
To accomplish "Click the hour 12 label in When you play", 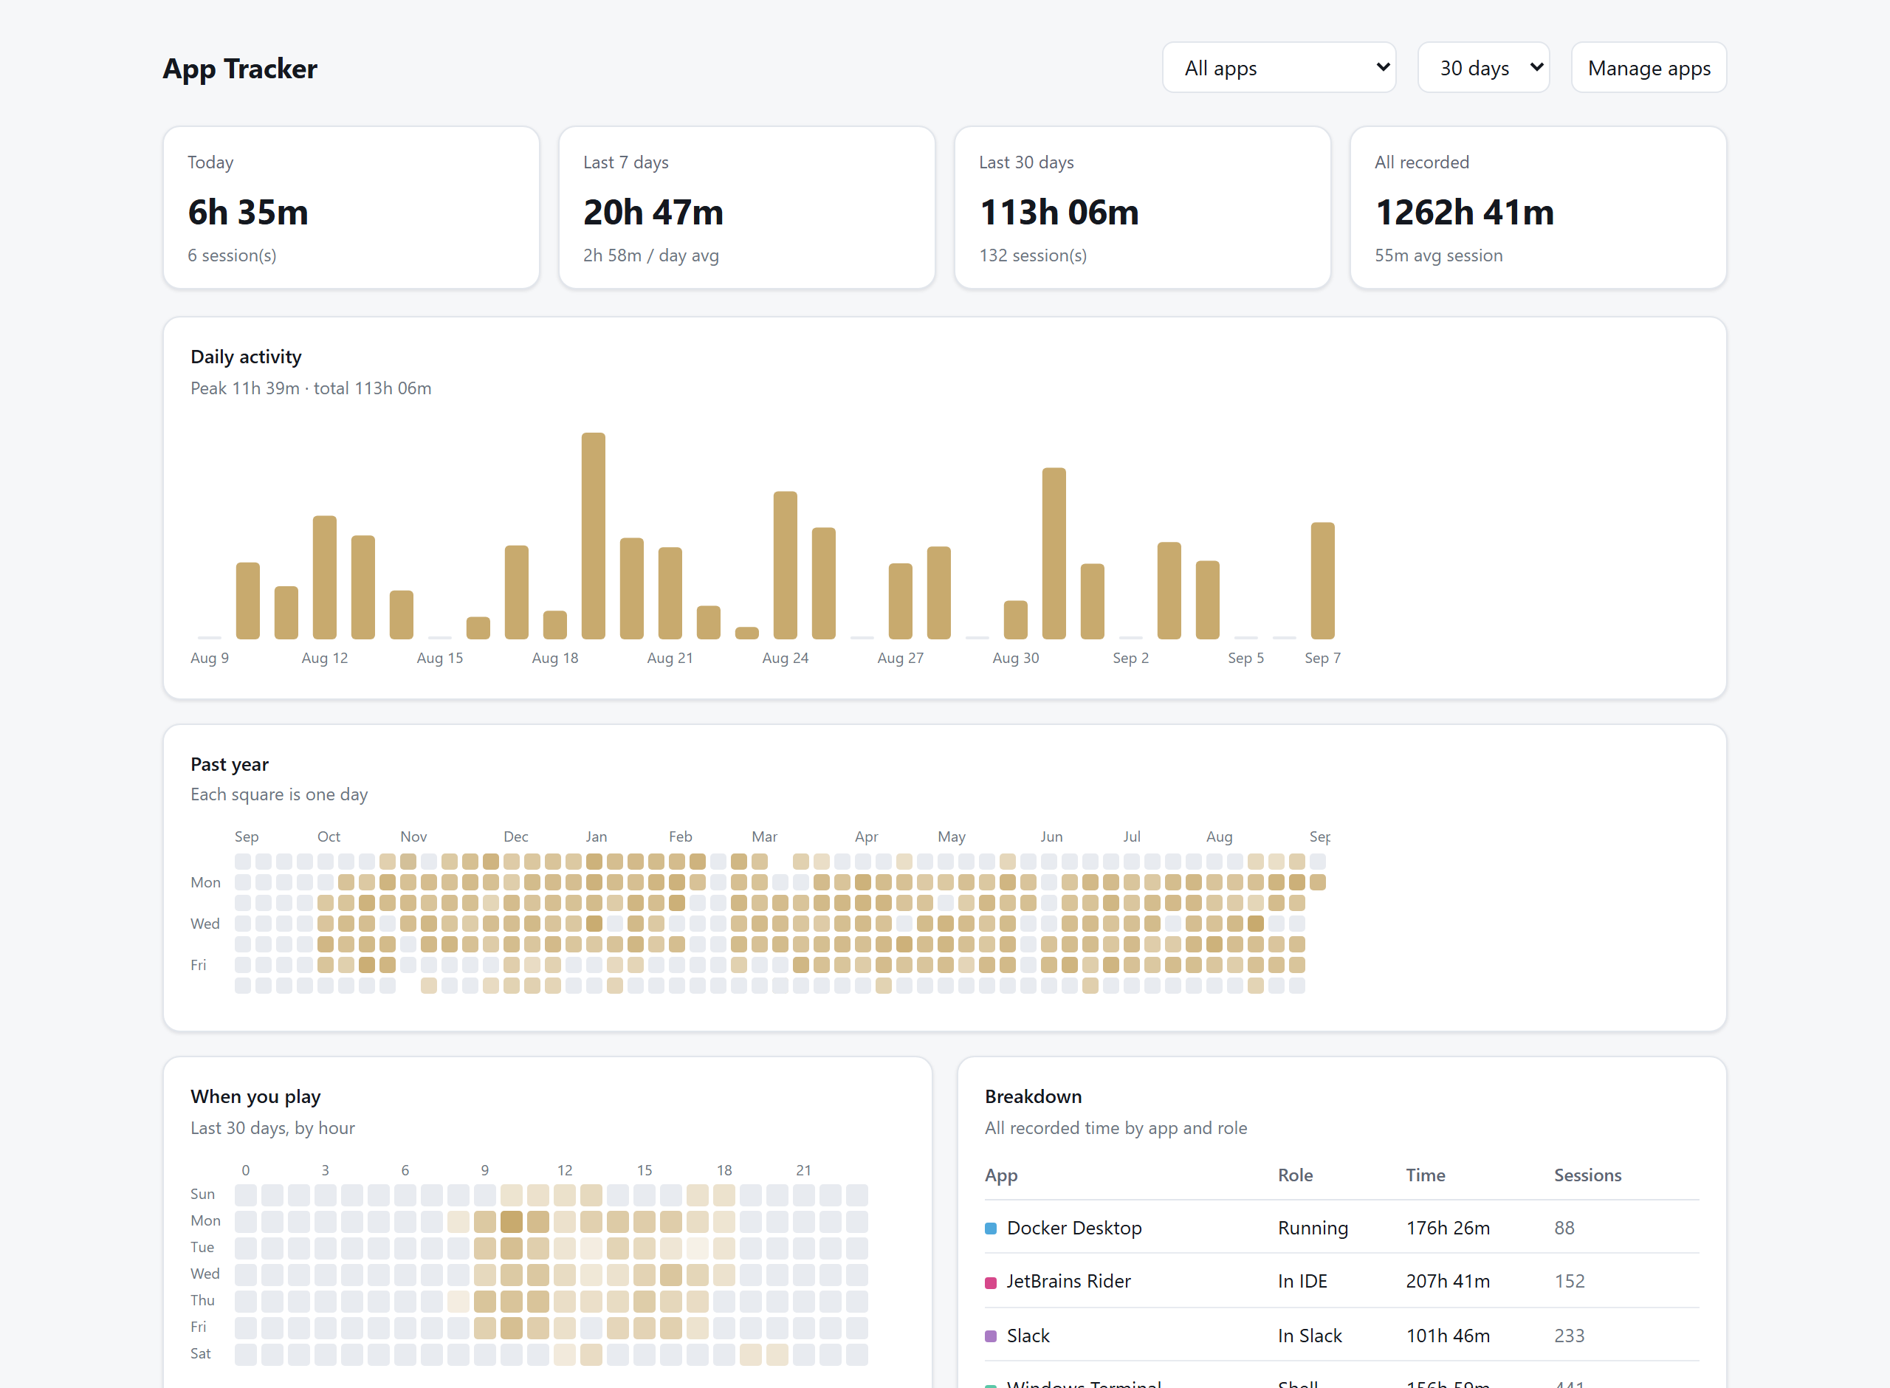I will coord(565,1170).
